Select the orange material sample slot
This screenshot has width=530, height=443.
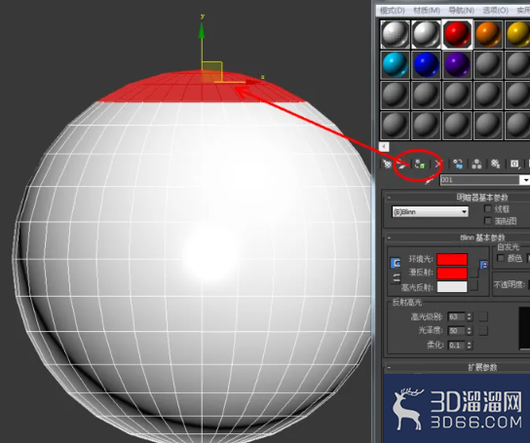pos(488,34)
